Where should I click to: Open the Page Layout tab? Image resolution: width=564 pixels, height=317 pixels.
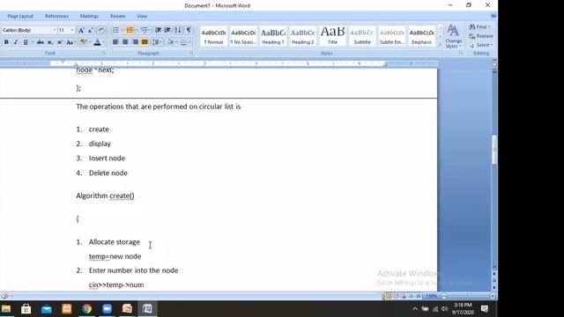tap(20, 16)
